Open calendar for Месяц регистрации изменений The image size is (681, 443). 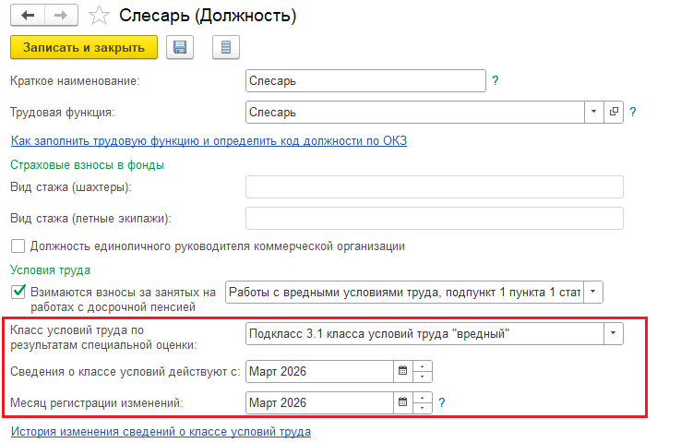point(401,403)
